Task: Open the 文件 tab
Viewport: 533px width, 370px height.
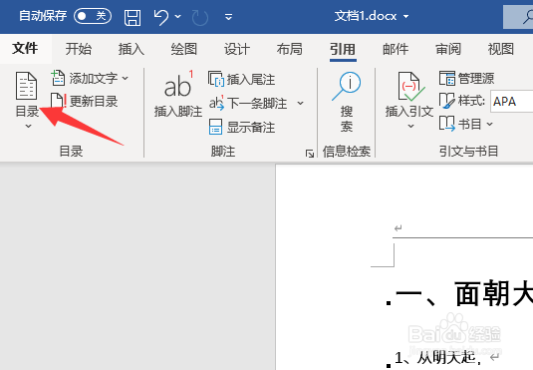Action: 25,49
